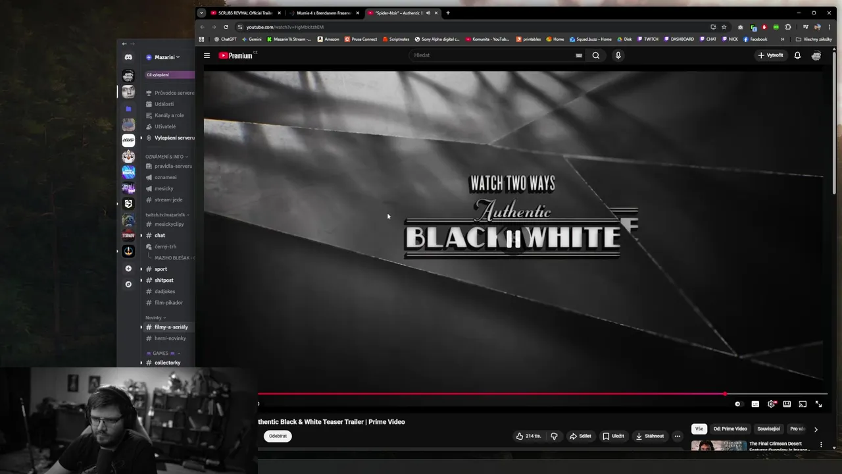Open TWITCH bookmark in bookmarks bar
Image resolution: width=842 pixels, height=474 pixels.
point(647,39)
